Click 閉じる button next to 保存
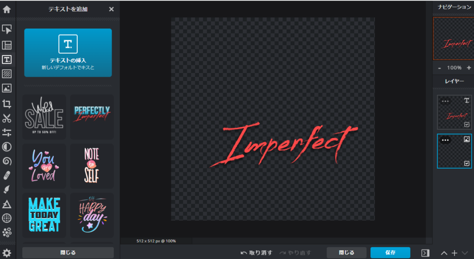The image size is (474, 259). coord(346,253)
